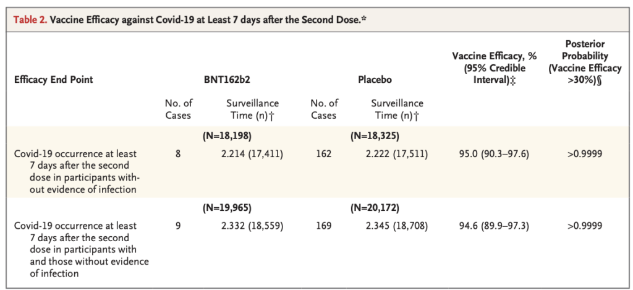The height and width of the screenshot is (290, 633).
Task: Click the (N=18,325) sample size label
Action: (373, 134)
